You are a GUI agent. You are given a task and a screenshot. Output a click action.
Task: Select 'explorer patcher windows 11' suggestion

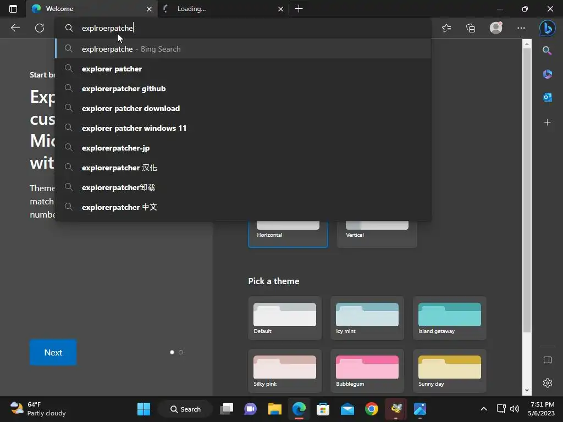pyautogui.click(x=244, y=127)
